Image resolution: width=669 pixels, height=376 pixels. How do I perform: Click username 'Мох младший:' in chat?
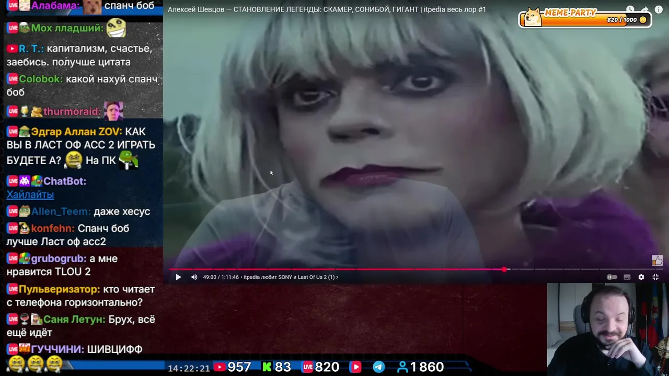click(67, 28)
